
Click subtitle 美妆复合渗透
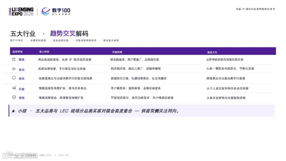tap(111, 40)
